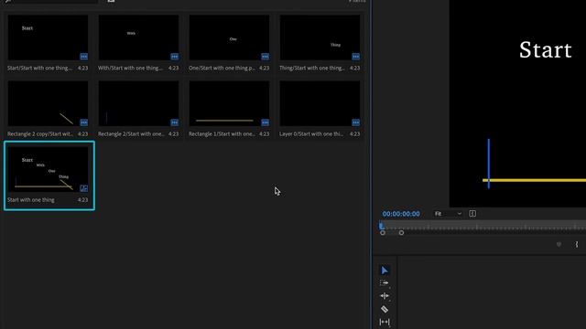Select the Selection tool arrow

[385, 271]
